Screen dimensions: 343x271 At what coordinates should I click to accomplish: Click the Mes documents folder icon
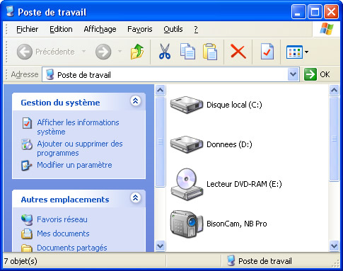(27, 233)
